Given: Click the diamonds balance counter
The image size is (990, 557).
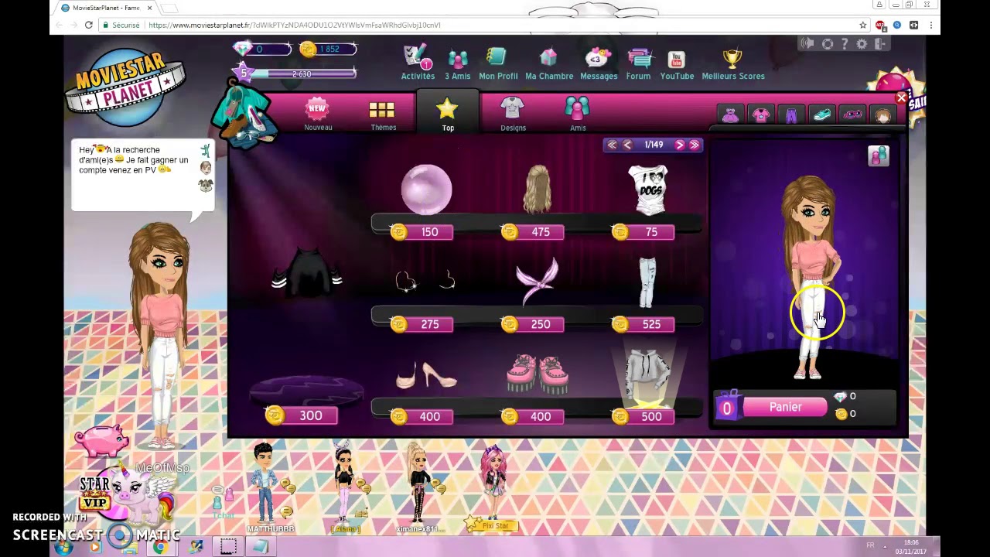Looking at the screenshot, I should pyautogui.click(x=262, y=49).
